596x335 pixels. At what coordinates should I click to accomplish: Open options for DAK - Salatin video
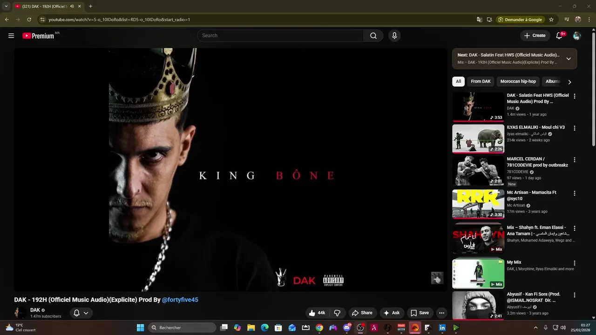pyautogui.click(x=574, y=96)
